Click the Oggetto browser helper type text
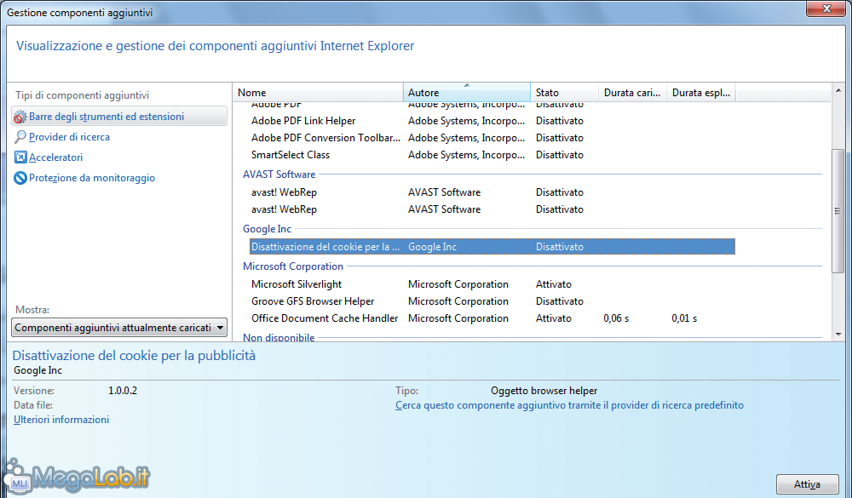This screenshot has height=498, width=852. pyautogui.click(x=544, y=391)
